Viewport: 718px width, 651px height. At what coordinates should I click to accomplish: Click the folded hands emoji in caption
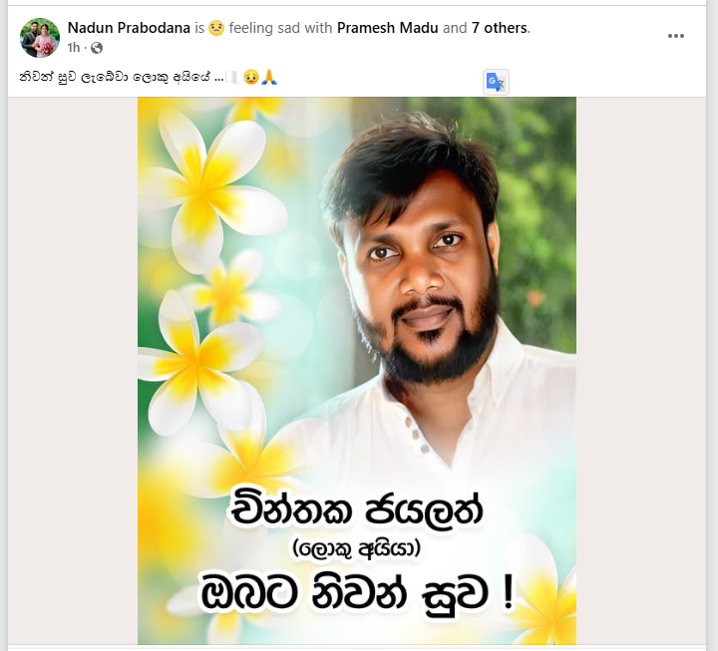(269, 77)
